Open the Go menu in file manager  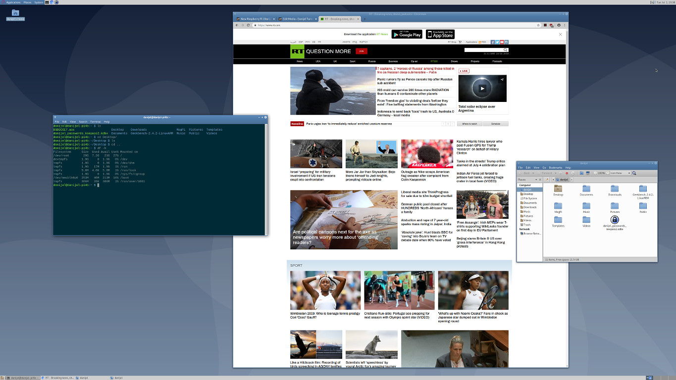pyautogui.click(x=544, y=168)
